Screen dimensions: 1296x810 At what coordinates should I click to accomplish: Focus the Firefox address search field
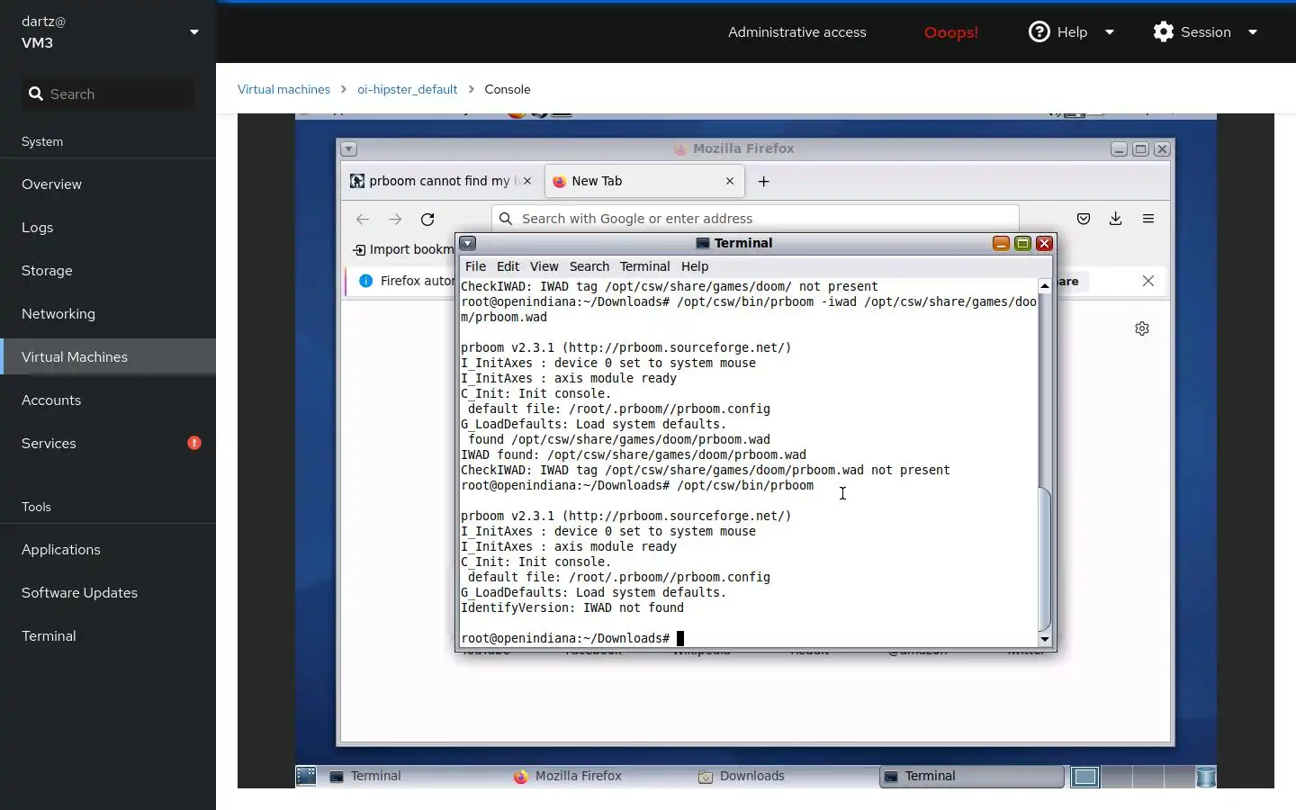pyautogui.click(x=755, y=219)
